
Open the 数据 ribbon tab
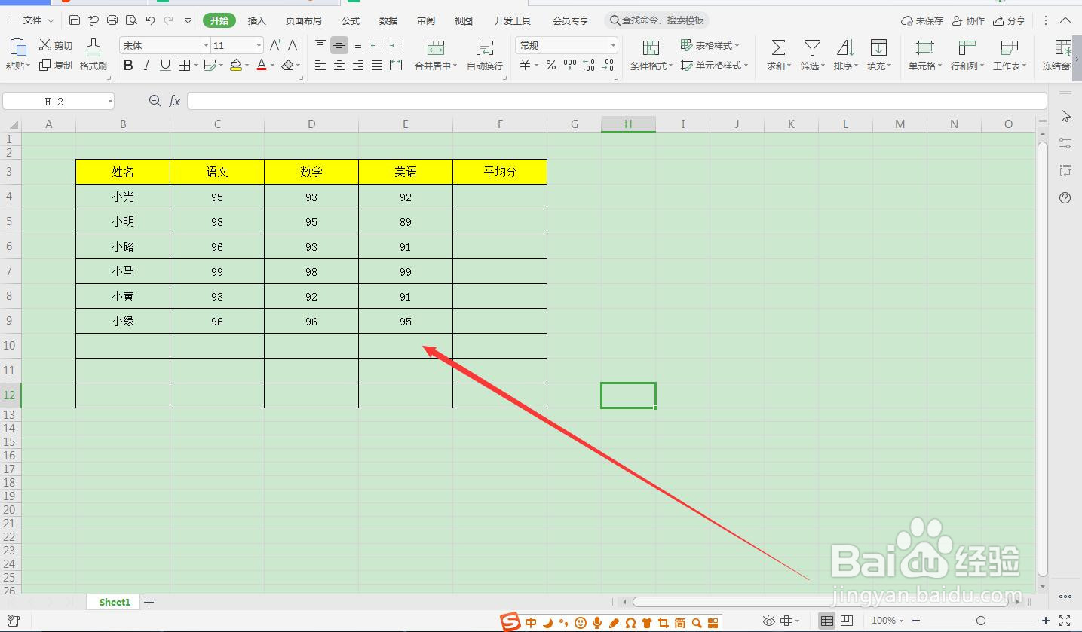[388, 20]
